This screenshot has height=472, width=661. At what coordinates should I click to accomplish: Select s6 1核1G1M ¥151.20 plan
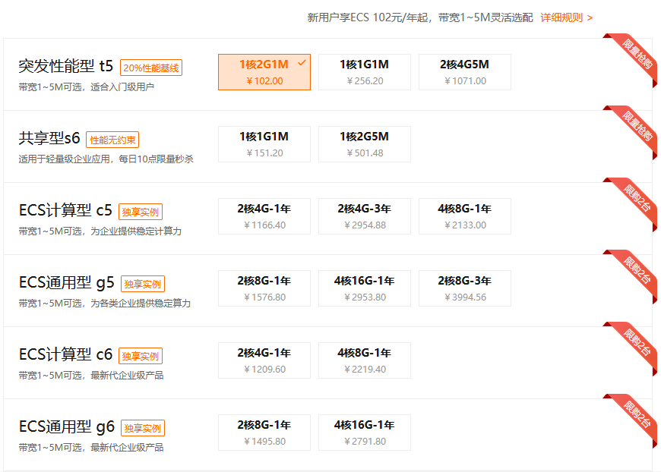tap(264, 144)
